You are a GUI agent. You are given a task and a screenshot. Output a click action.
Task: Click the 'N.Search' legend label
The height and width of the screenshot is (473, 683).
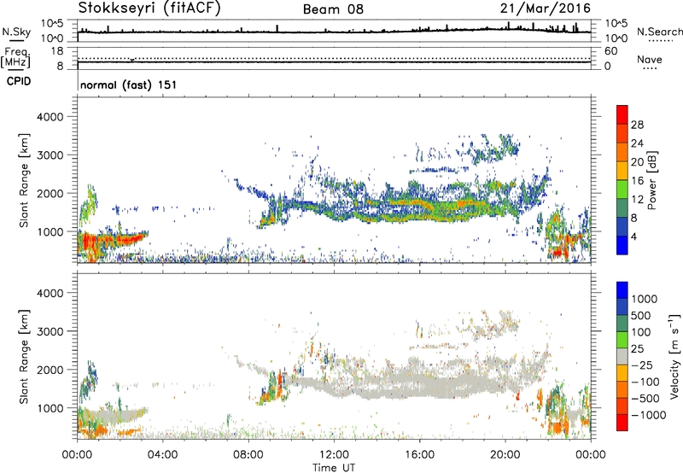(659, 32)
